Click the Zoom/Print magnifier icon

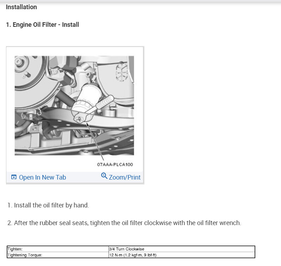104,176
